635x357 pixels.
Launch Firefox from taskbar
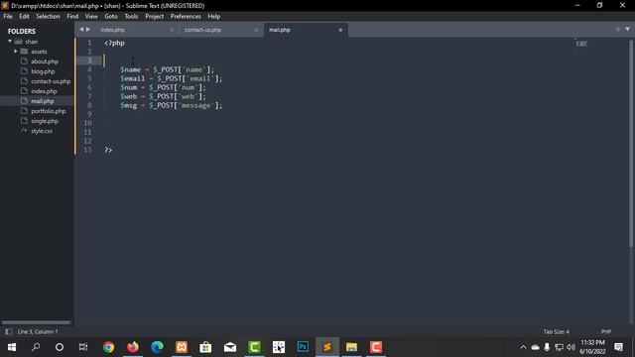coord(133,347)
